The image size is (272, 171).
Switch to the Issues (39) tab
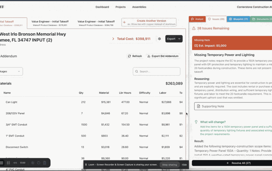click(x=216, y=19)
